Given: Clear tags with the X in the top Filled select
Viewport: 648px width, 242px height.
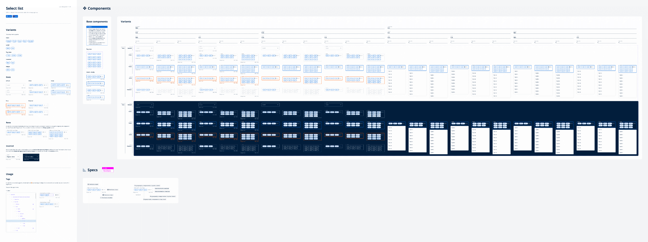Looking at the screenshot, I should click(44, 85).
